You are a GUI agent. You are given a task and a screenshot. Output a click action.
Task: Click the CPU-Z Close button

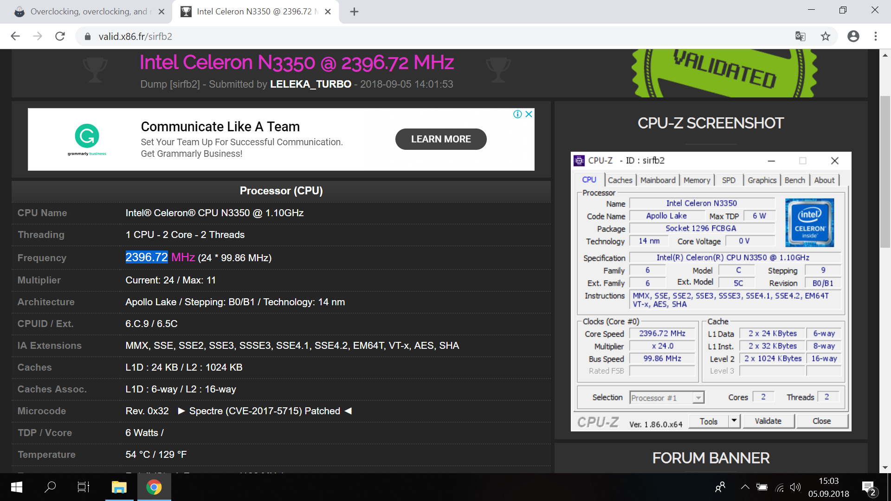pyautogui.click(x=822, y=421)
